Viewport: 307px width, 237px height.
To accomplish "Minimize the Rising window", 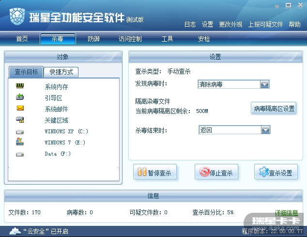I will pyautogui.click(x=277, y=6).
